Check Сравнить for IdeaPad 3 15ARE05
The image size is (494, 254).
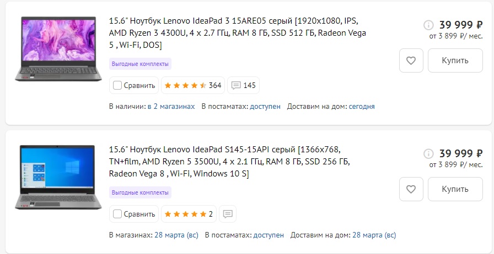(x=134, y=85)
